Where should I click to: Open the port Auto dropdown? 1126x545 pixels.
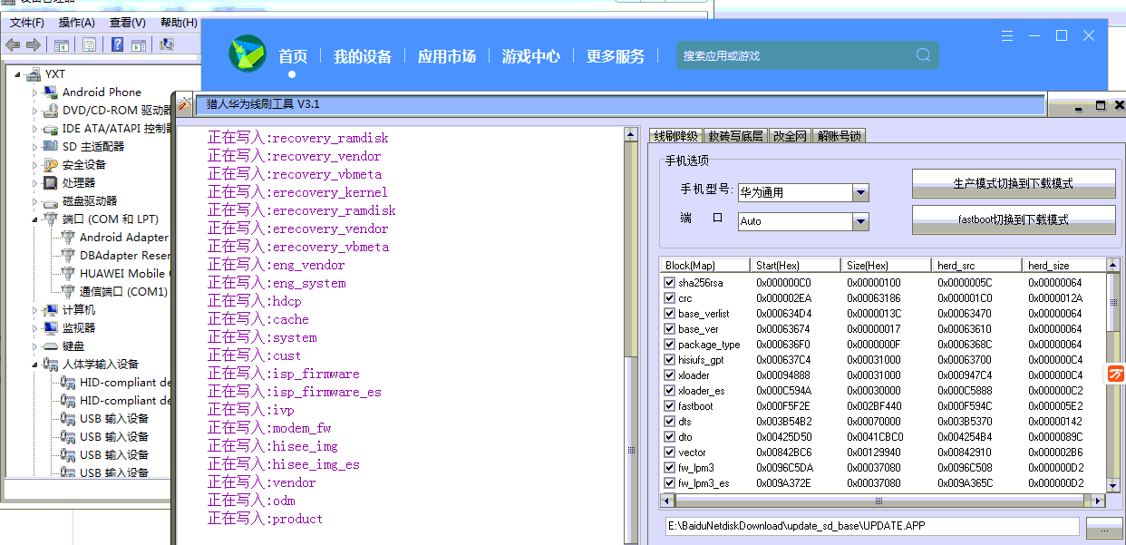click(x=860, y=221)
